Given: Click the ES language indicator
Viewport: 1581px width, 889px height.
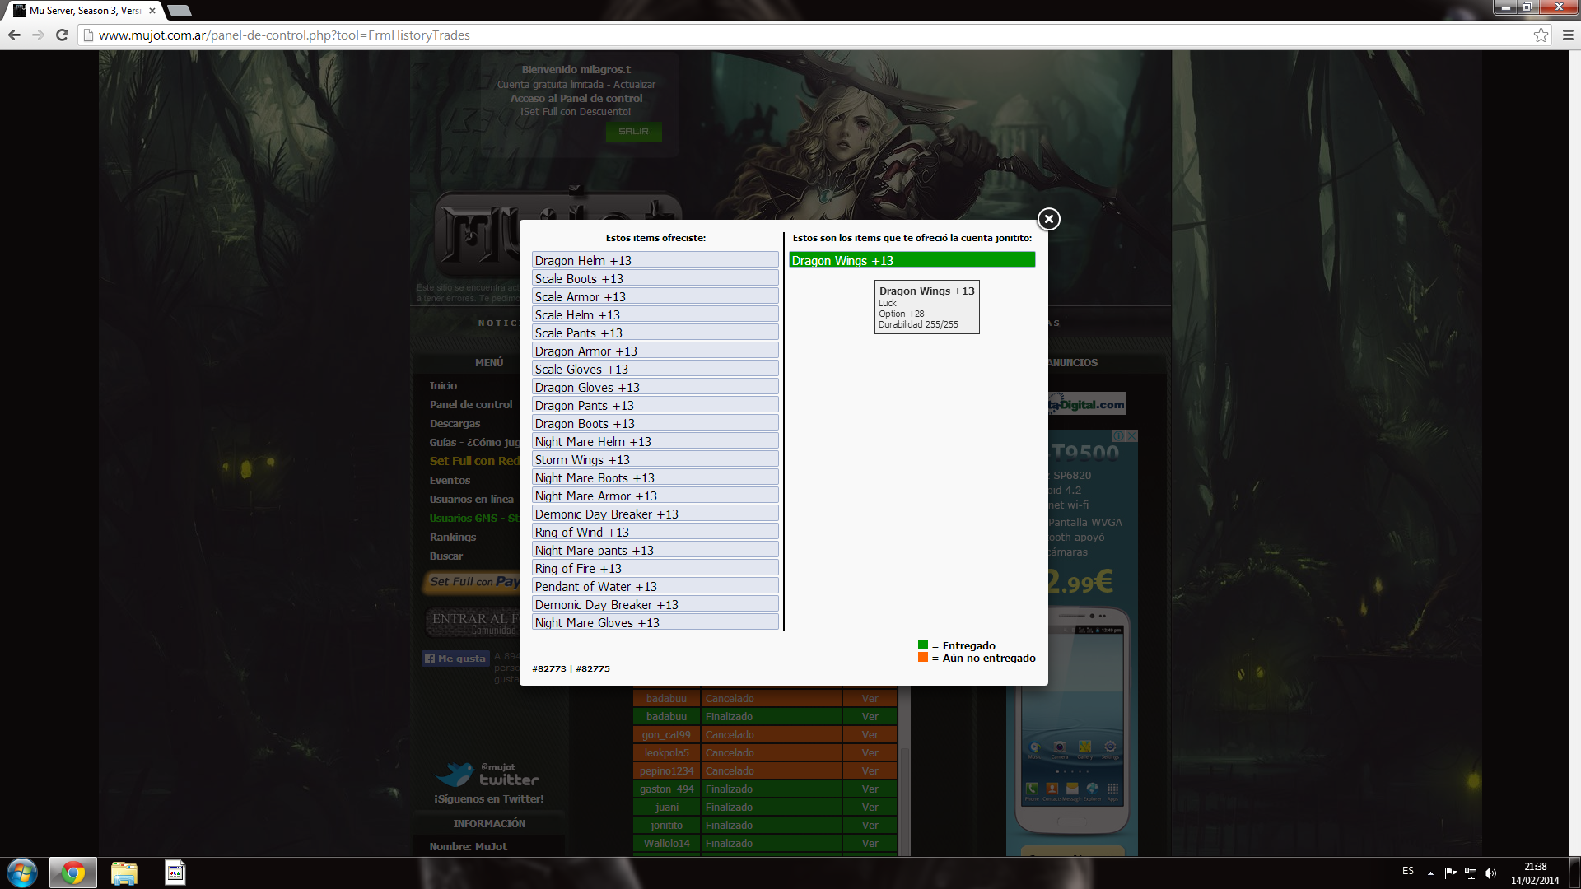Looking at the screenshot, I should (1407, 871).
